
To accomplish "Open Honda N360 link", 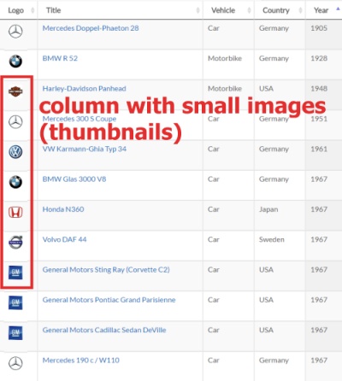I will 63,209.
